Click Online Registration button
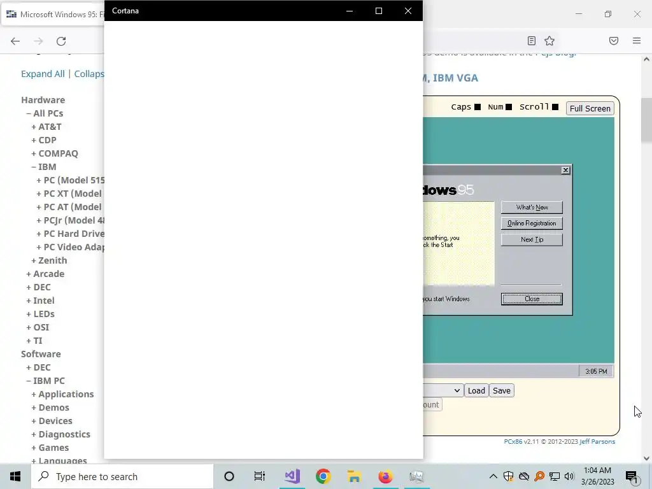The height and width of the screenshot is (489, 652). coord(532,223)
